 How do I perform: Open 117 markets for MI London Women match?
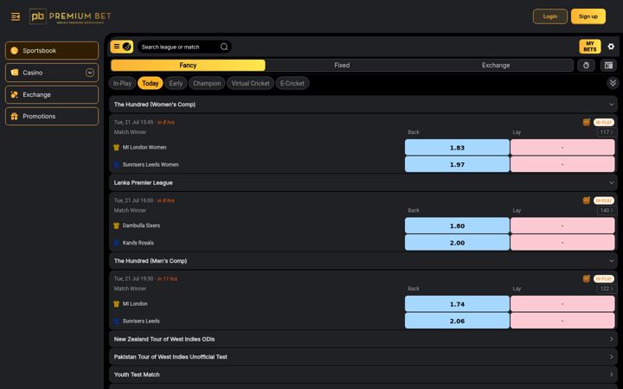click(607, 132)
